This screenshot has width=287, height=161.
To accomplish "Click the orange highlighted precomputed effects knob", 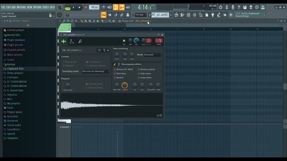I will 125,85.
